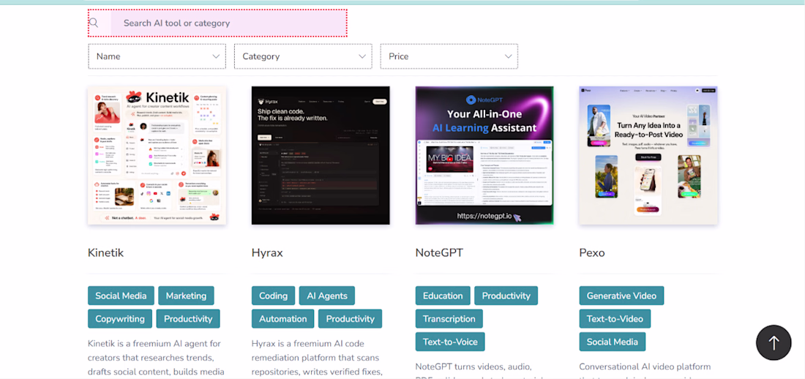Select the Copywriting tag under Kinetik
805x379 pixels.
click(x=119, y=319)
